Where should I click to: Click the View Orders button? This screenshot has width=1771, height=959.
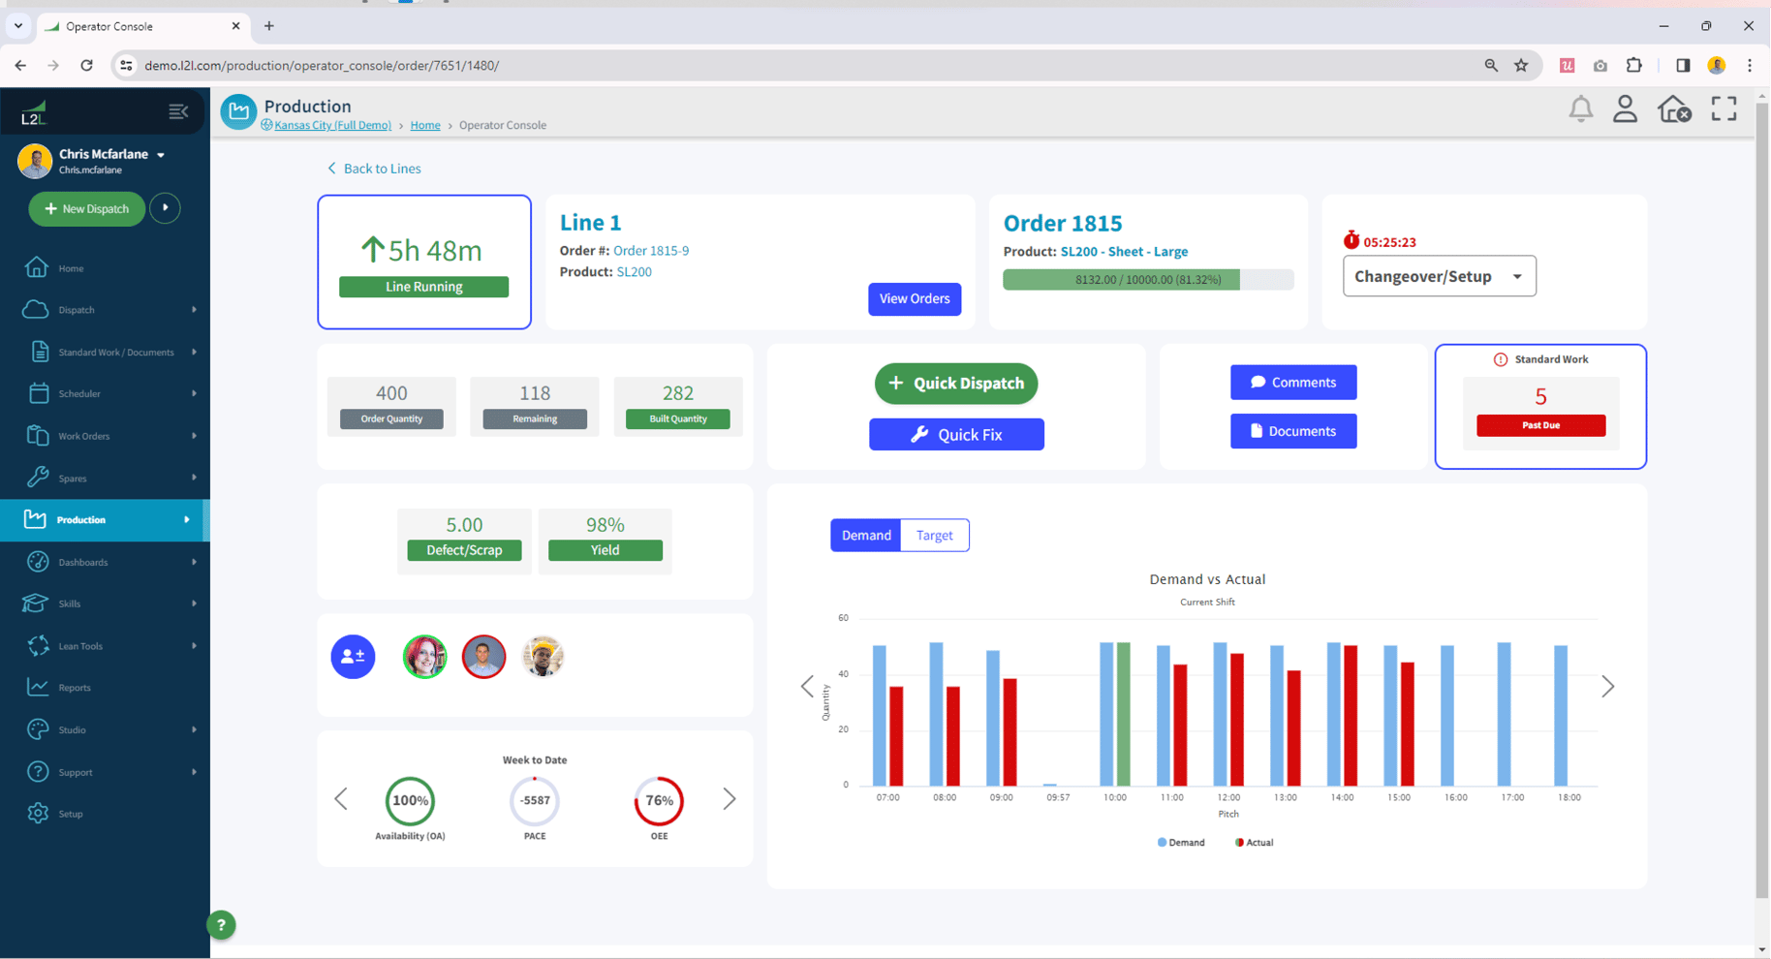pos(914,298)
